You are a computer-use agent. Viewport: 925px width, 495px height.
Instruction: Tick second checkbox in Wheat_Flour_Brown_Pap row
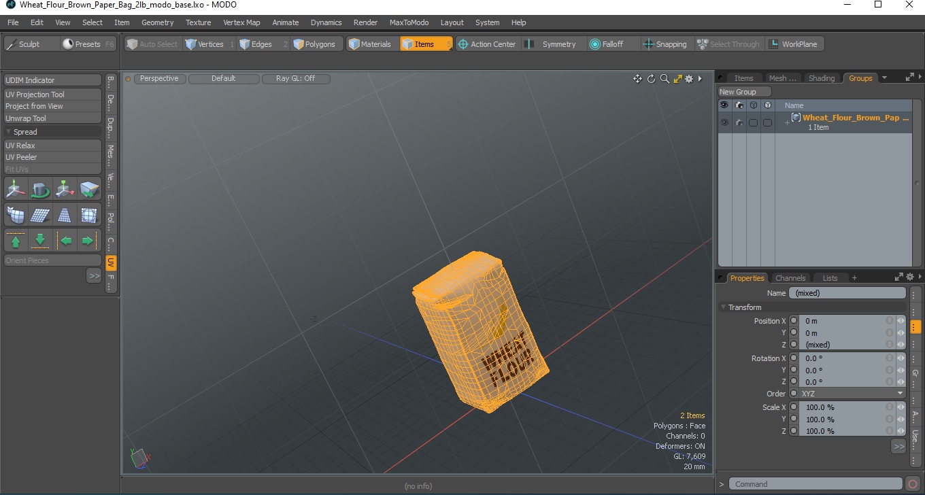pyautogui.click(x=767, y=122)
